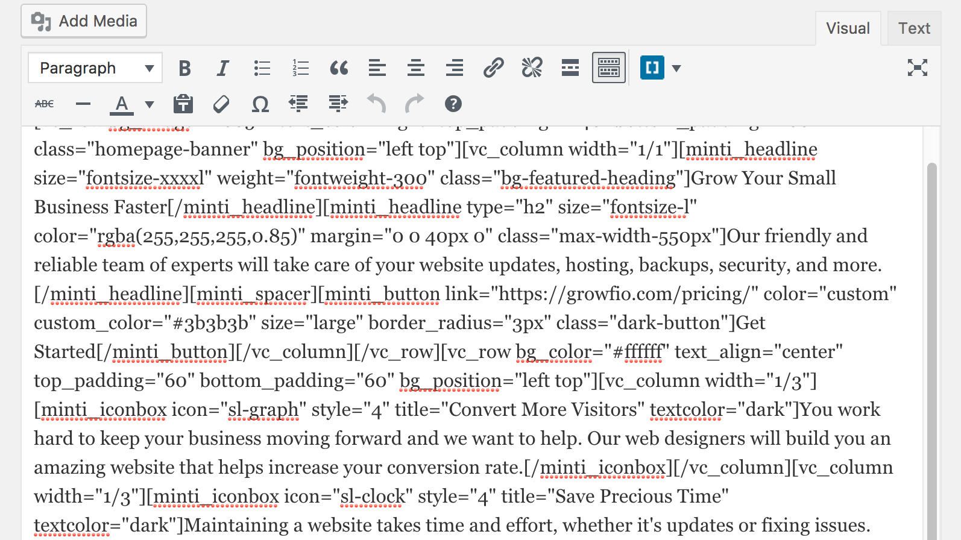
Task: Click the text 'Save Precious Time'
Action: [638, 497]
